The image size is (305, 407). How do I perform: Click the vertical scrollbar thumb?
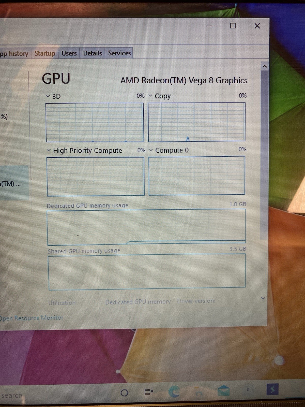point(264,155)
